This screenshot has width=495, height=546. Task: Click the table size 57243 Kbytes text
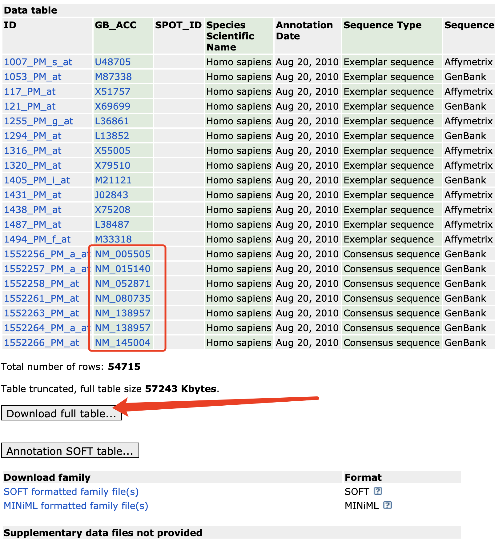tap(181, 389)
